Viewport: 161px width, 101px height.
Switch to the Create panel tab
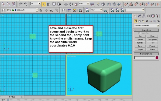[x=135, y=16]
